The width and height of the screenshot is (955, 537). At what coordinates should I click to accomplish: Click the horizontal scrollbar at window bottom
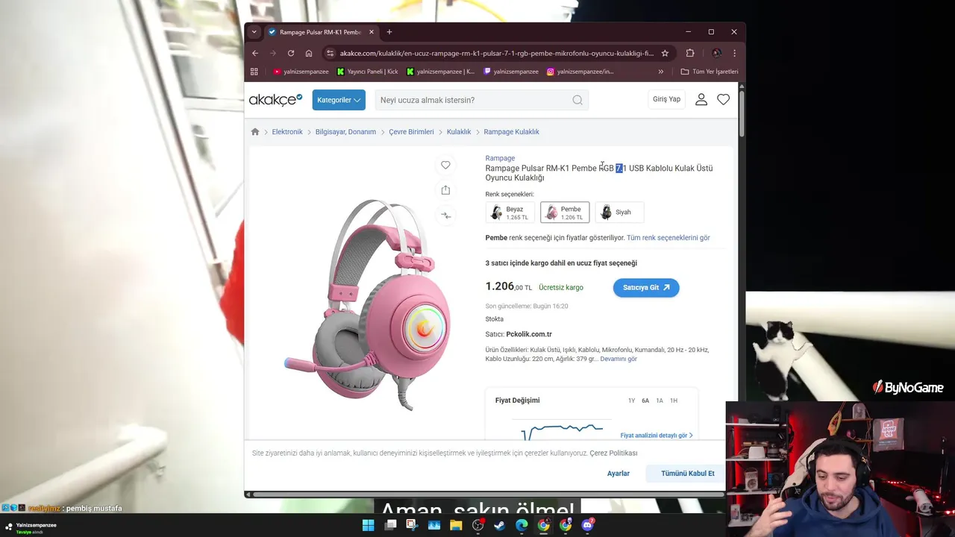coord(488,494)
